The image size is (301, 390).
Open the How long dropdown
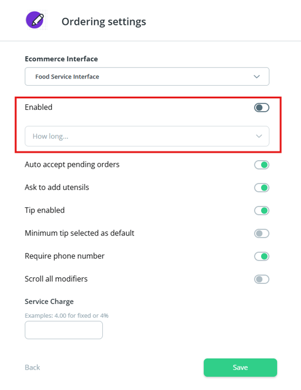click(147, 136)
